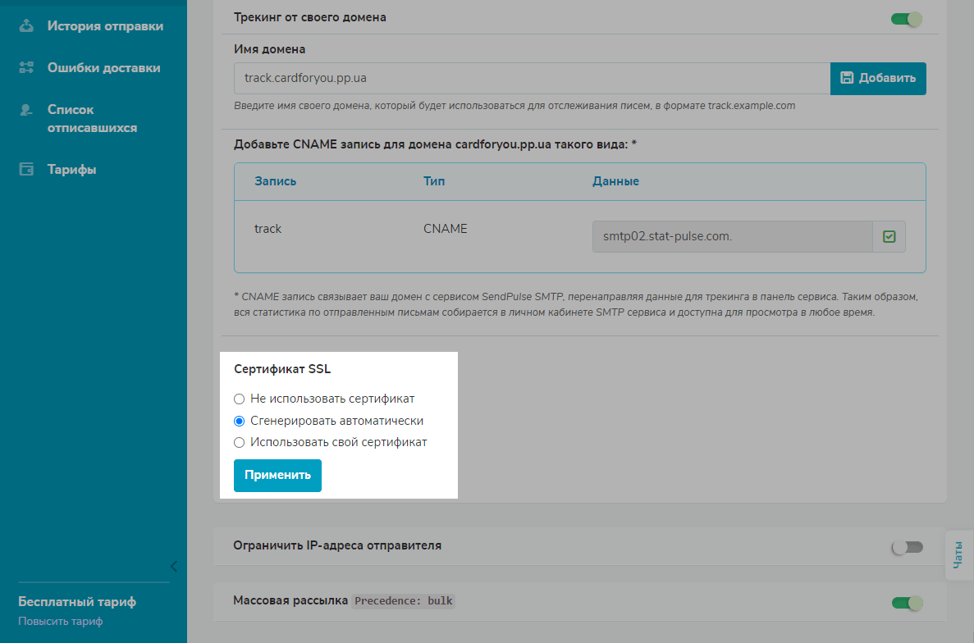Turn off the bulk mailing Precedence toggle
974x643 pixels.
[x=907, y=604]
